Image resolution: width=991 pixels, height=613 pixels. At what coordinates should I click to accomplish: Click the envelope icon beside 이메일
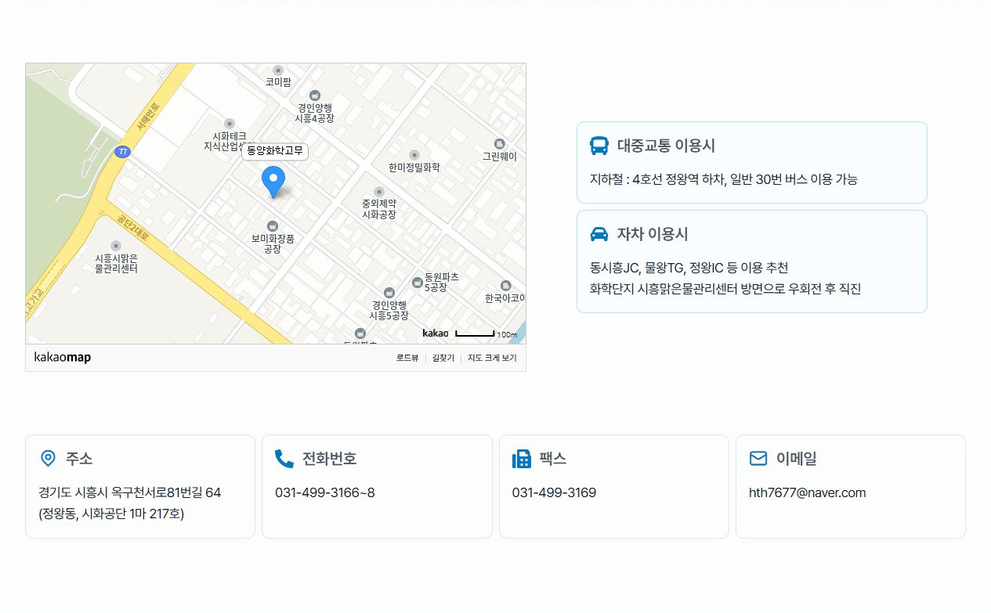point(758,458)
